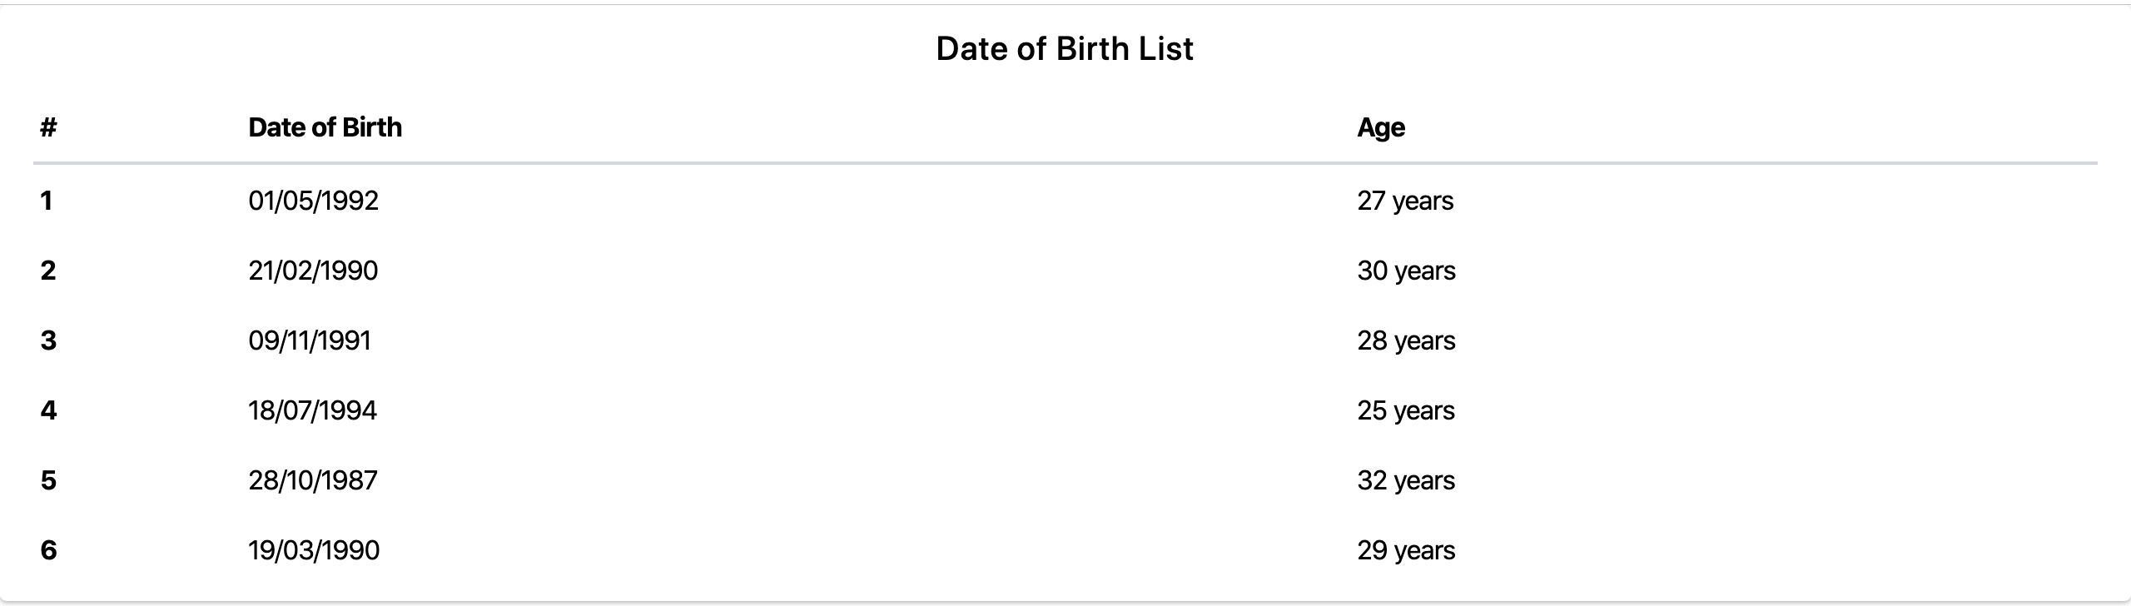
Task: Click the 27 years age cell
Action: 1405,201
